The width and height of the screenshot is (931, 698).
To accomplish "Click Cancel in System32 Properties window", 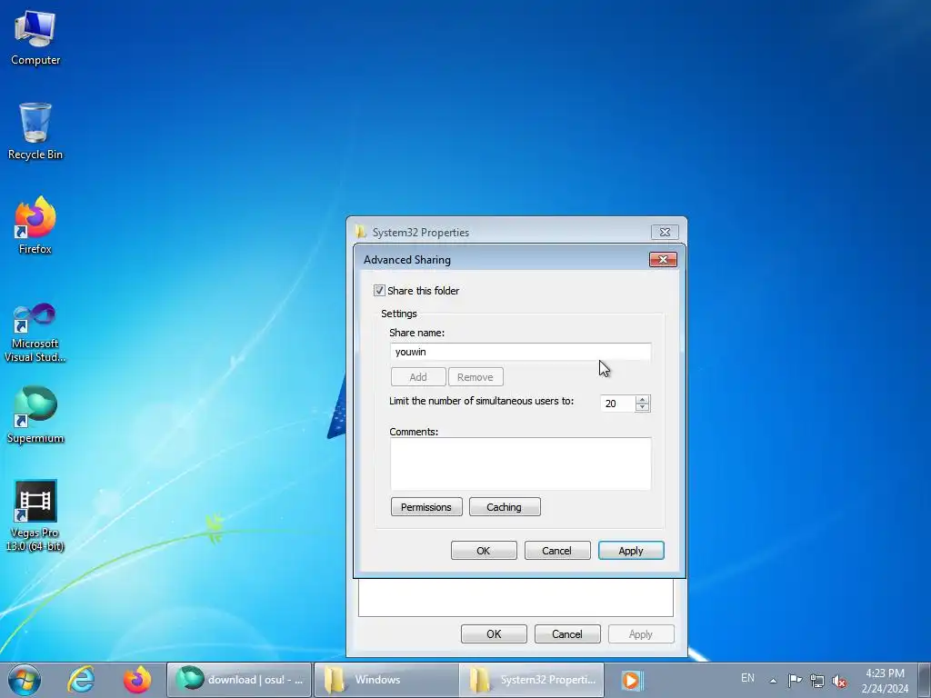I will click(x=567, y=633).
